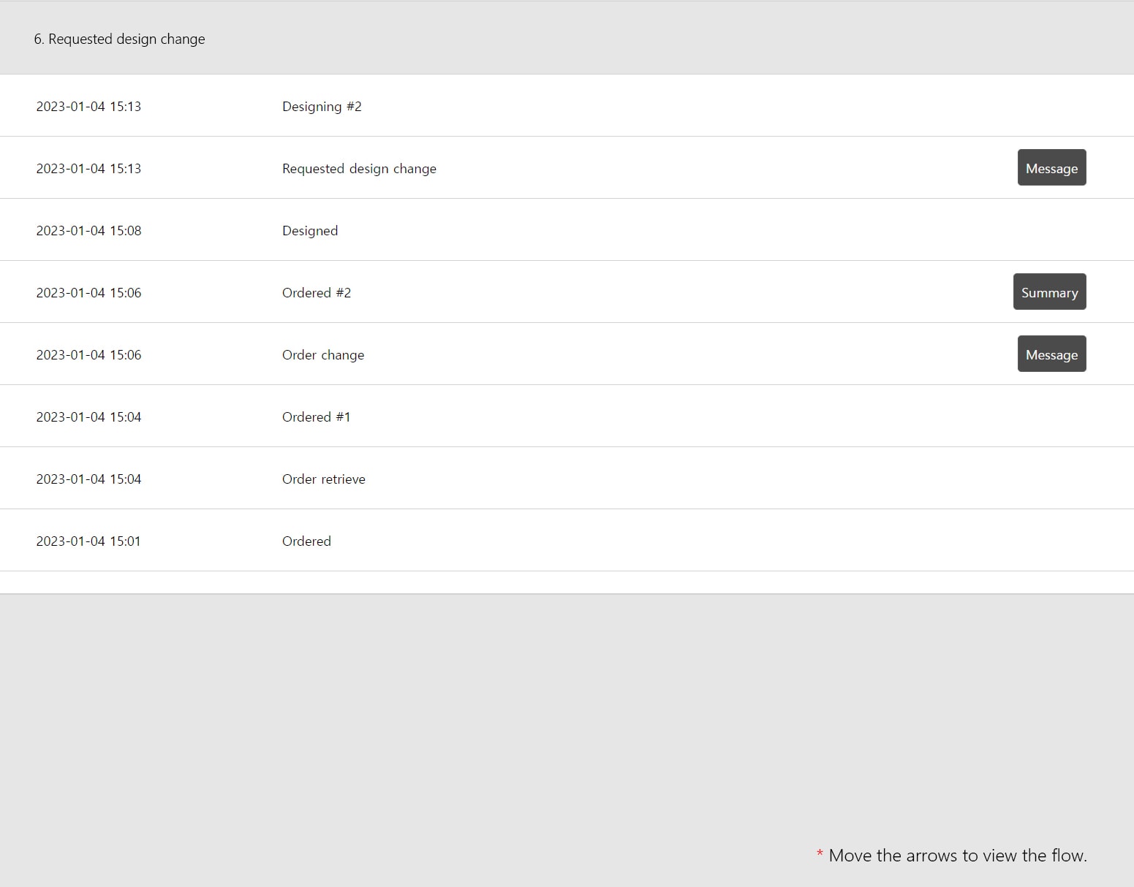The image size is (1134, 887).
Task: Click the Move the arrows to view note
Action: click(952, 856)
